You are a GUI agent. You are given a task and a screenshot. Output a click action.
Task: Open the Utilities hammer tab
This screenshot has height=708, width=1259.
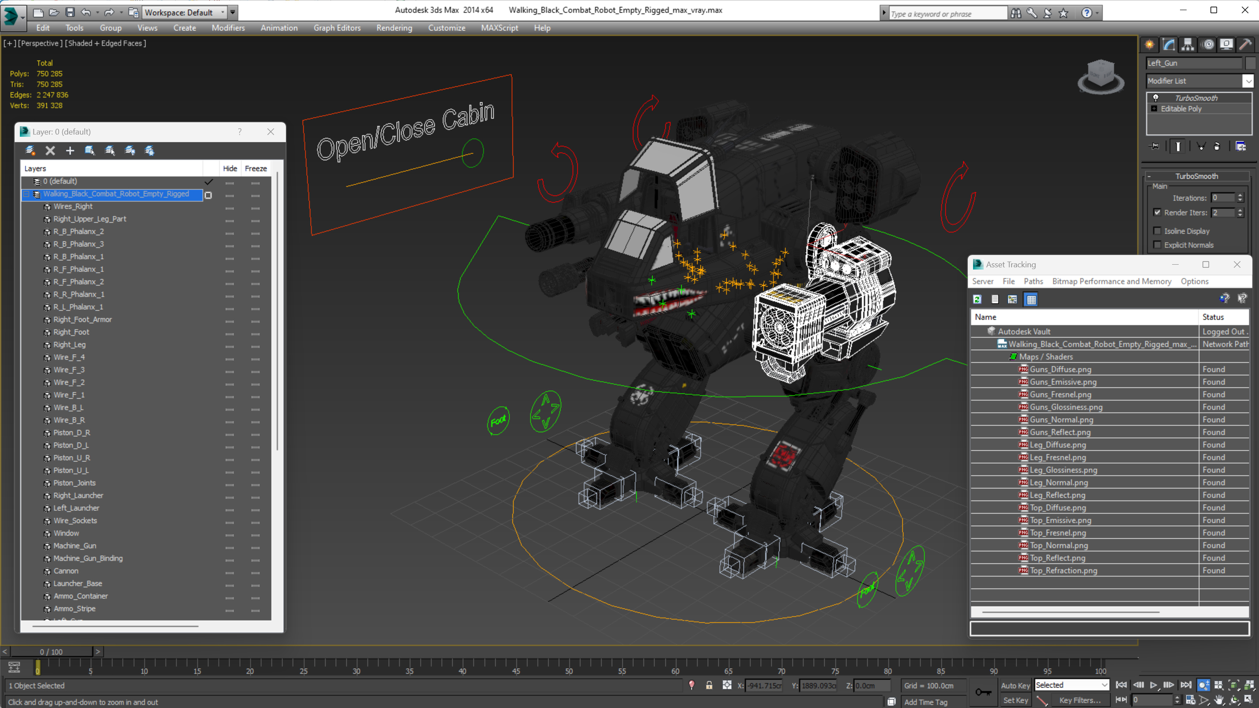[1246, 45]
